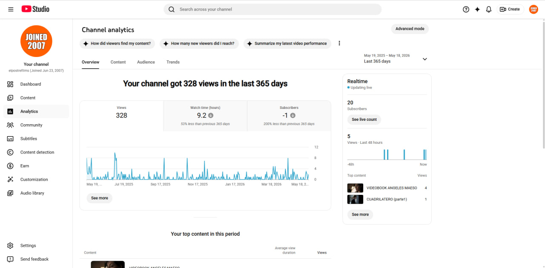Click the Earn dollar icon
545x268 pixels.
tap(10, 166)
